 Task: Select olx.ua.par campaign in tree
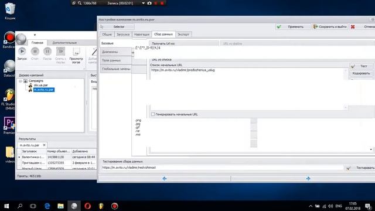pos(40,85)
